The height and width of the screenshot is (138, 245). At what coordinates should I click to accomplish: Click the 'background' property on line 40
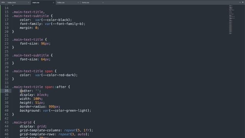tap(29, 111)
